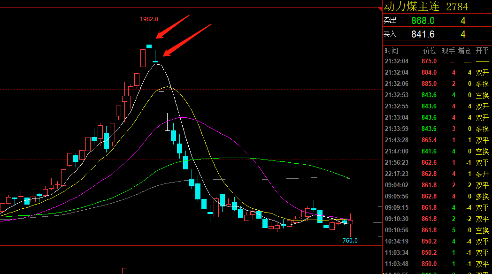Screen dimensions: 492x274
Task: Click the 21:33:59 timestamp
Action: (397, 129)
